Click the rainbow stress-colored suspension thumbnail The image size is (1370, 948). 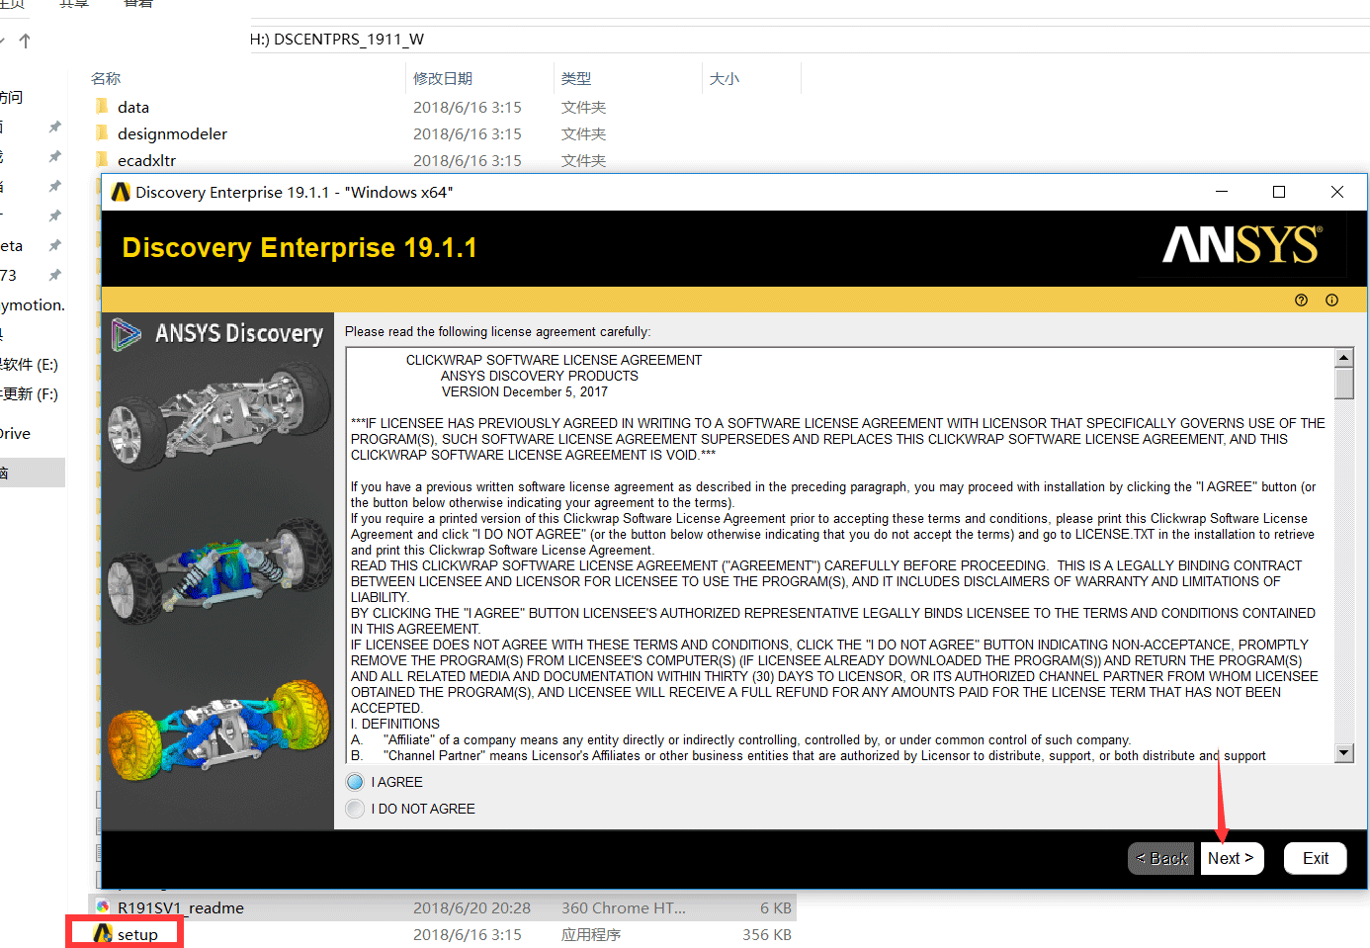click(x=219, y=730)
